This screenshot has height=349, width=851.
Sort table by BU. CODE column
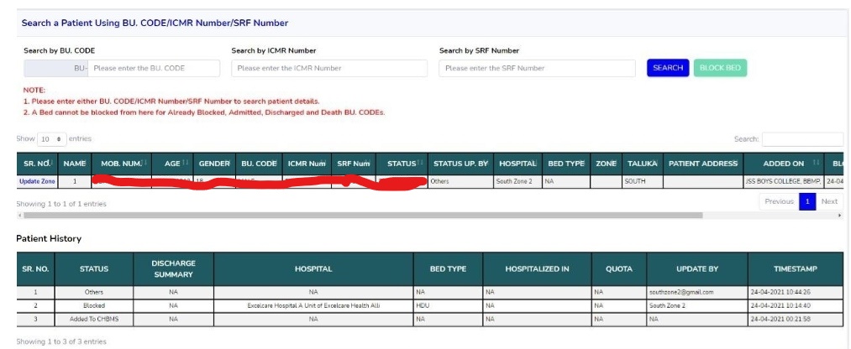(x=259, y=163)
